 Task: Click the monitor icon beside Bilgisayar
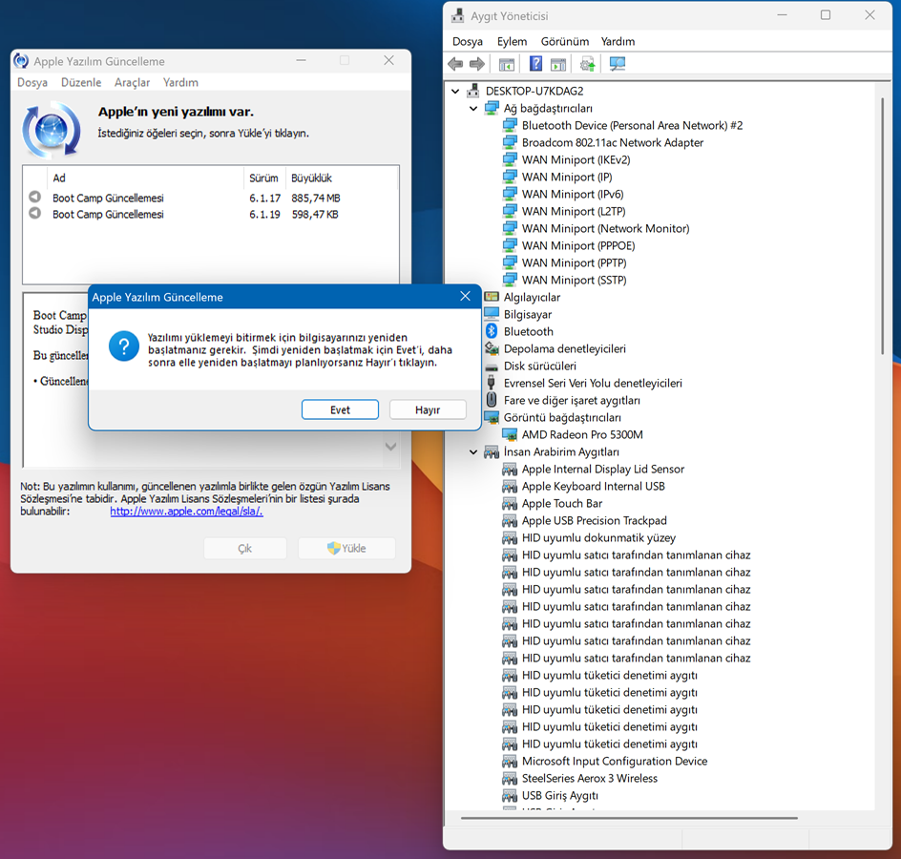pos(492,314)
